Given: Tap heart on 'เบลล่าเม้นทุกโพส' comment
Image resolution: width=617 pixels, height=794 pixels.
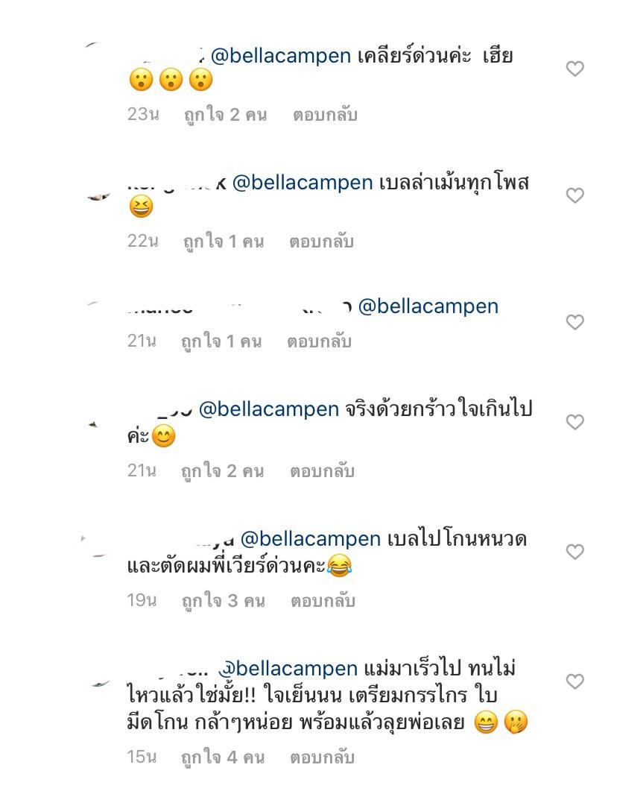Looking at the screenshot, I should tap(575, 195).
